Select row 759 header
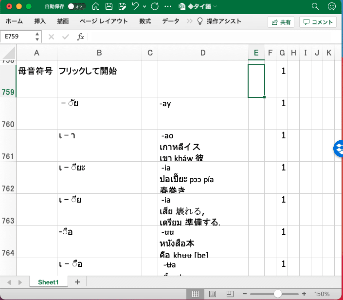 point(8,81)
